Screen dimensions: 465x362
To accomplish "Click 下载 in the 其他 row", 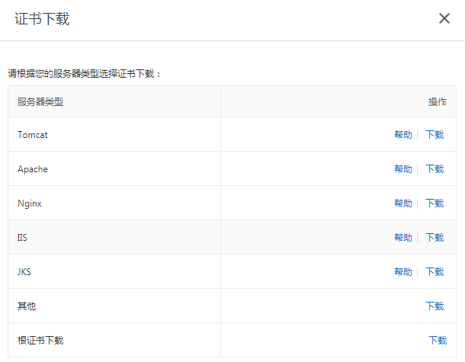I will click(435, 306).
